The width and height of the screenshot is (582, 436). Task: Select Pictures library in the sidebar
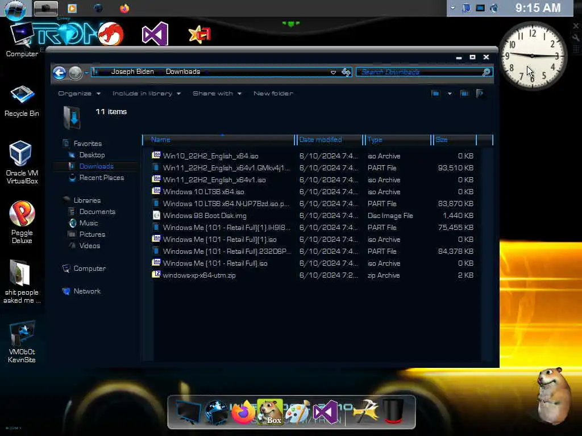[92, 234]
